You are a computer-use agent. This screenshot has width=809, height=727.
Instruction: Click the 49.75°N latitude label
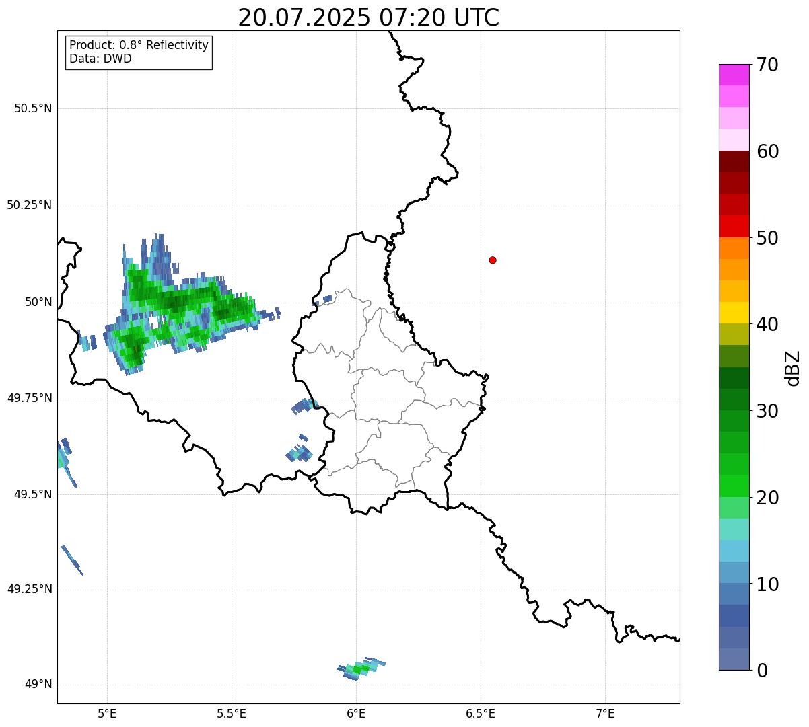coord(30,398)
